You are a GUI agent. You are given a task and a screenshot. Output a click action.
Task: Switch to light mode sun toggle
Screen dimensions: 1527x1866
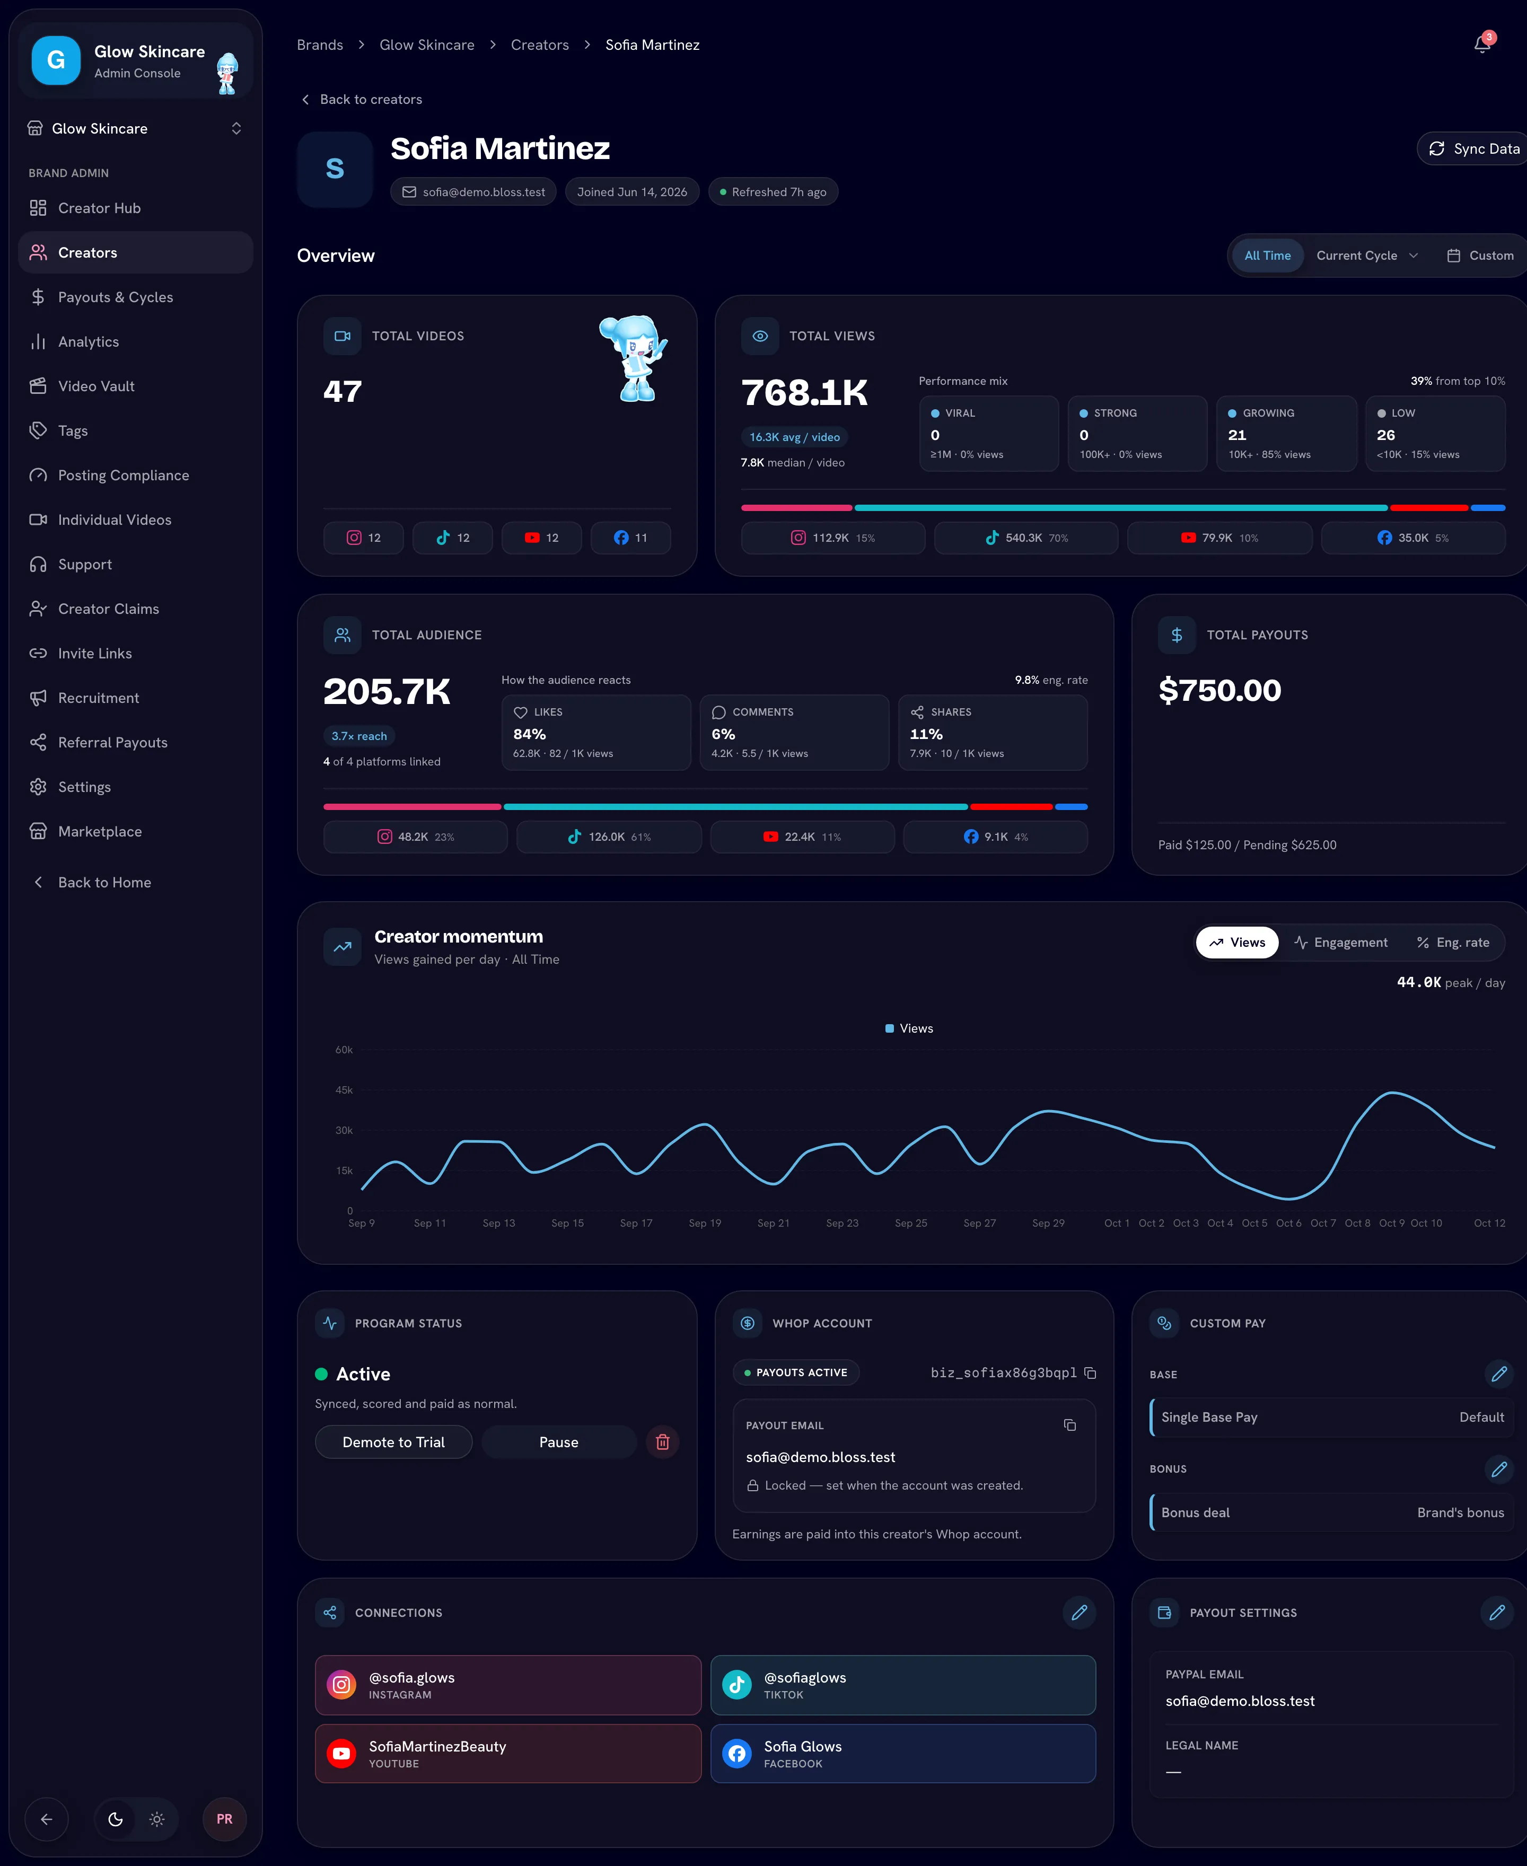[156, 1819]
